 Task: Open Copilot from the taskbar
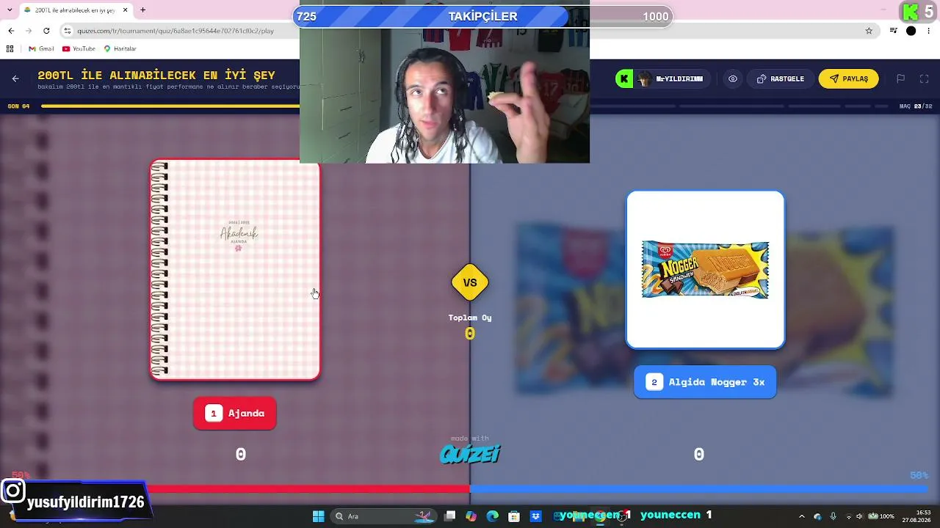click(471, 516)
